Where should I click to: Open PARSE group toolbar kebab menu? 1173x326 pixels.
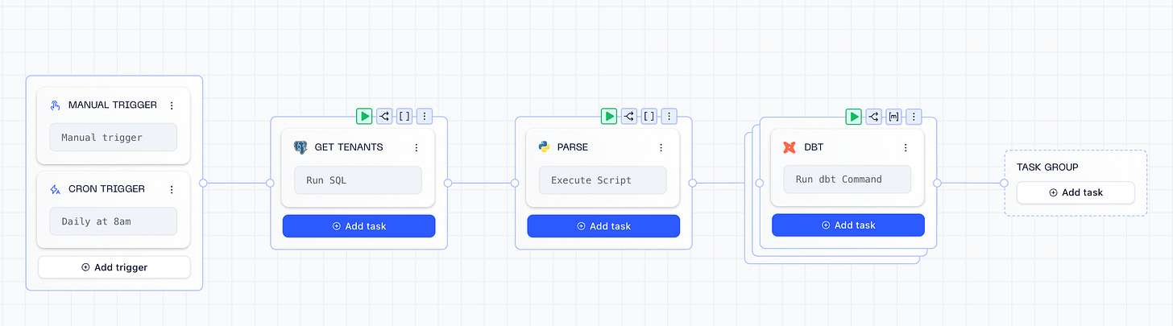click(669, 116)
